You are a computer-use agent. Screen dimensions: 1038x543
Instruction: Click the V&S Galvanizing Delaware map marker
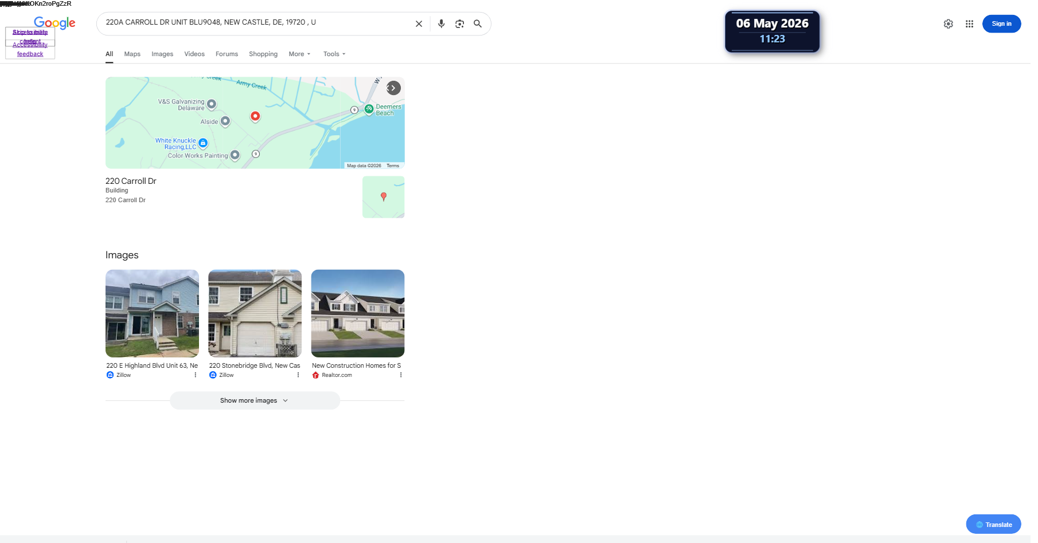(x=212, y=104)
